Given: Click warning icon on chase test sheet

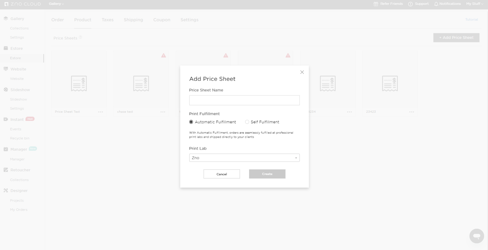Looking at the screenshot, I should coord(164,56).
